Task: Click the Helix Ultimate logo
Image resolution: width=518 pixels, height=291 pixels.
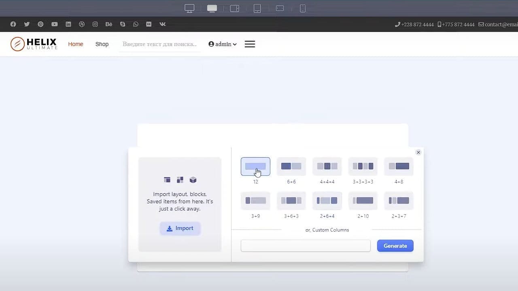Action: (x=34, y=44)
